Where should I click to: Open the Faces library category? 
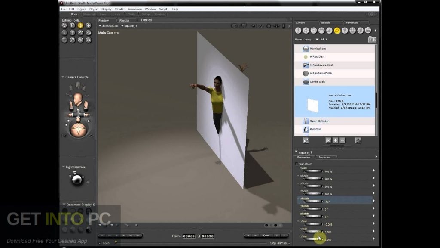coord(314,31)
